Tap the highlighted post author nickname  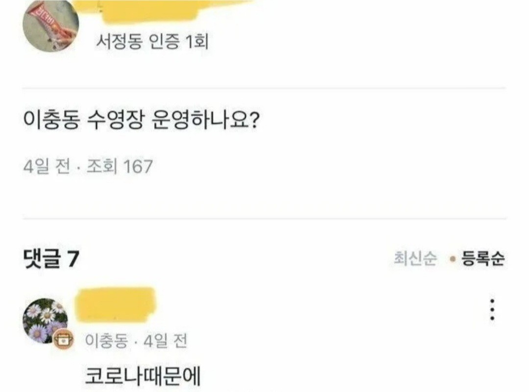tap(162, 10)
